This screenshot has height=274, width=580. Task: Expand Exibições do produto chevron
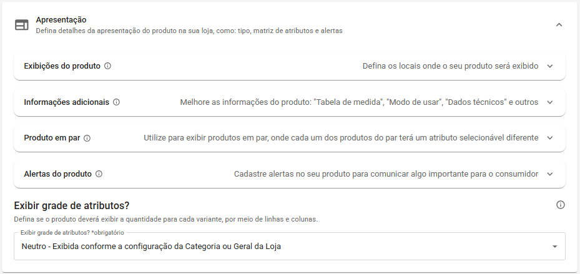[549, 66]
